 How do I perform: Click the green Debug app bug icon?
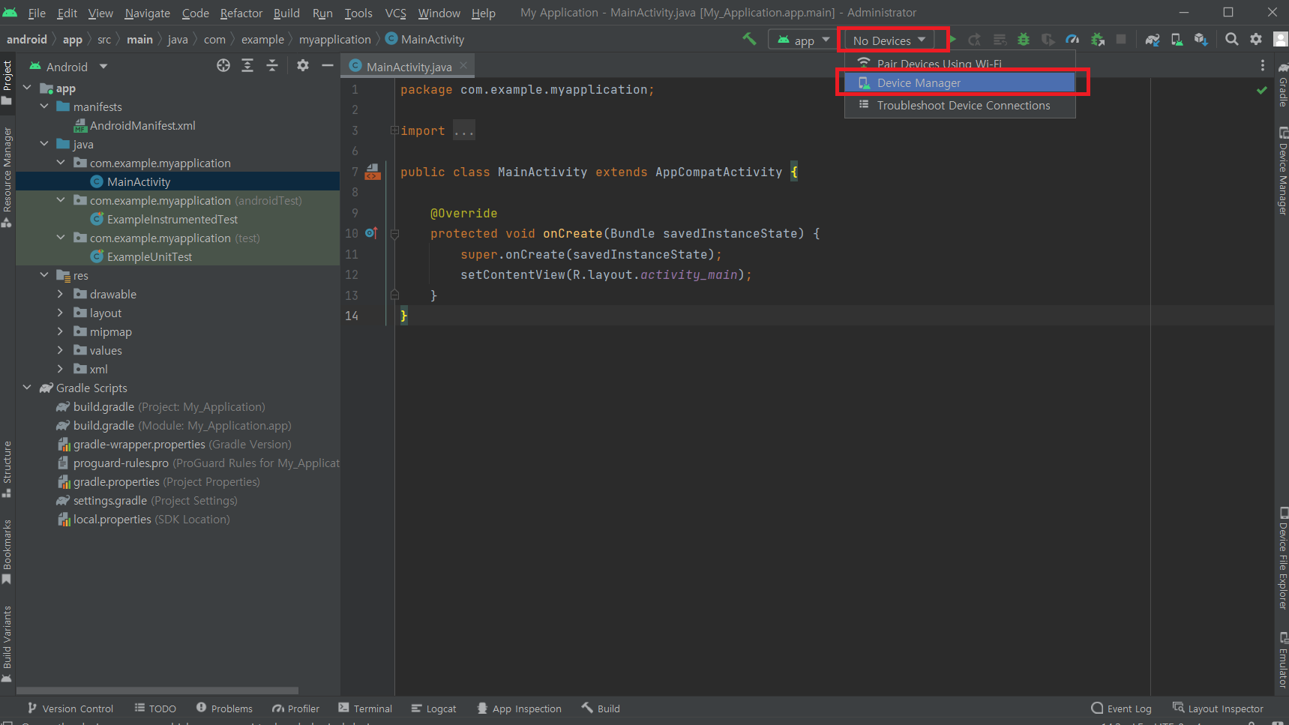[x=1024, y=39]
